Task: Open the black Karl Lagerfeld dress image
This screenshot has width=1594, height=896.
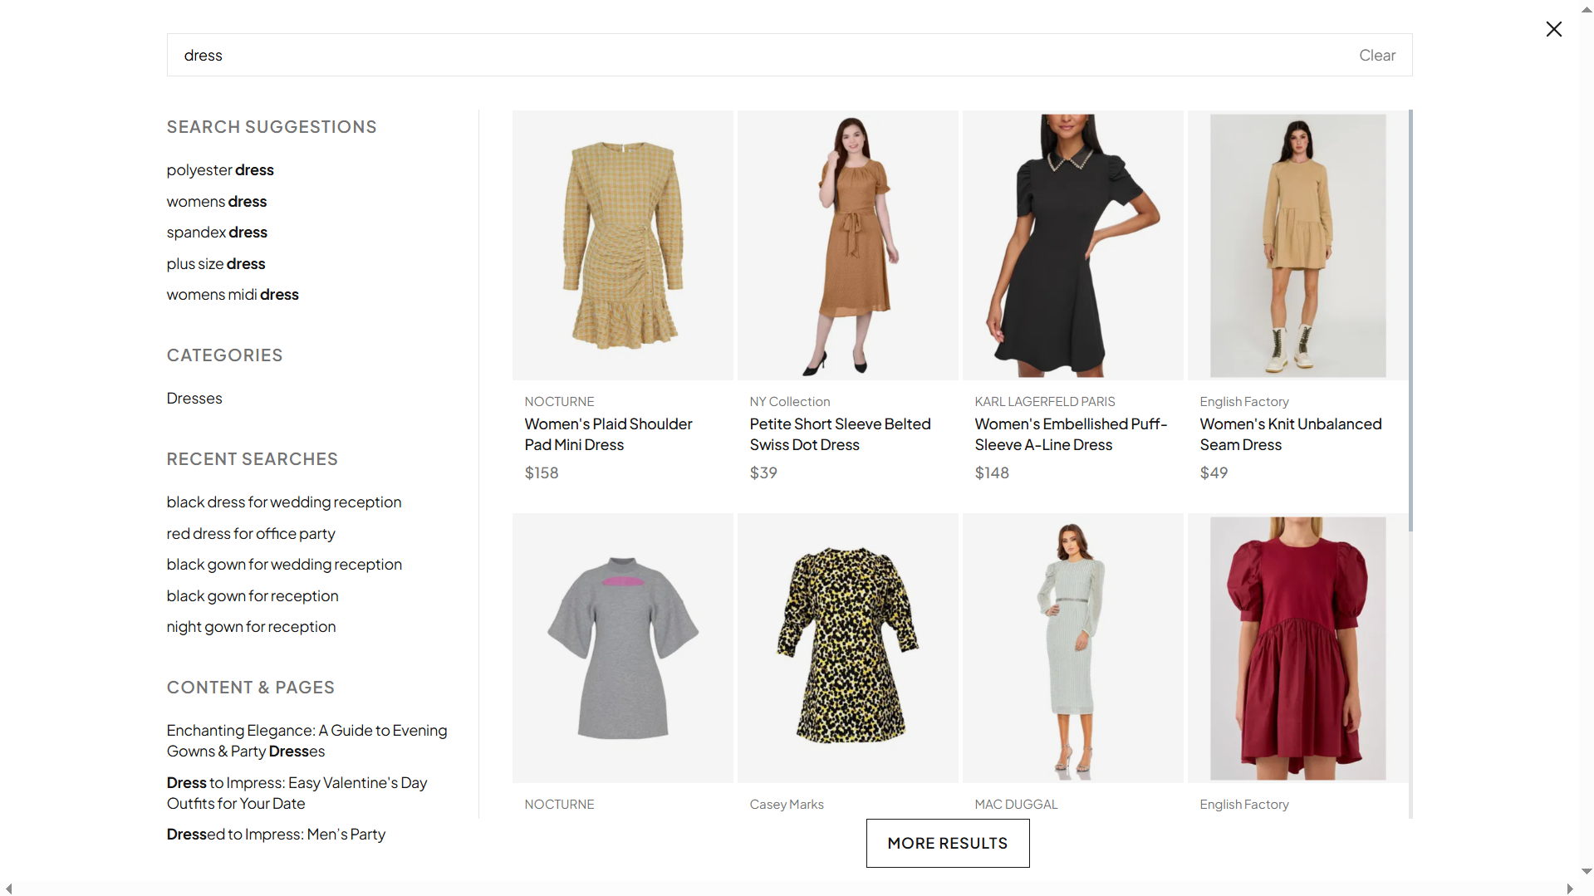Action: 1072,245
